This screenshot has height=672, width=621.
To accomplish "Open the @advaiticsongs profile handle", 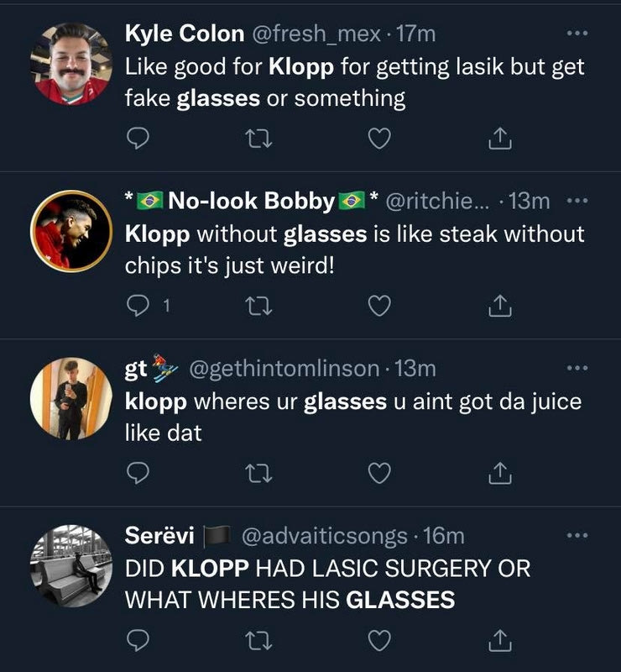I will pyautogui.click(x=324, y=535).
